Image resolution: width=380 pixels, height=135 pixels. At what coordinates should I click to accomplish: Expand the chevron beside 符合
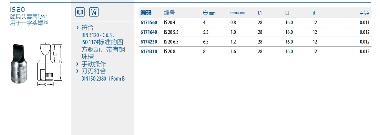[77, 28]
